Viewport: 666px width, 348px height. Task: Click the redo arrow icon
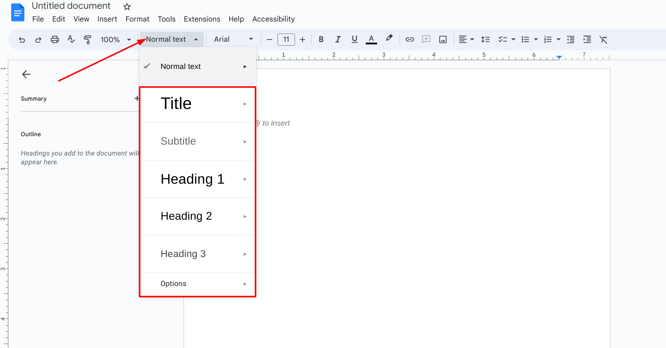pos(38,40)
